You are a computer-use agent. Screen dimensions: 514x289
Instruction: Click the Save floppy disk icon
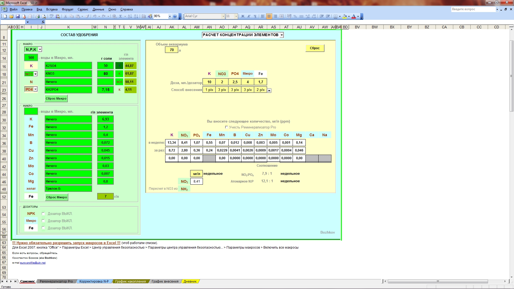point(18,16)
